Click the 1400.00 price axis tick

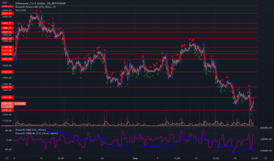click(7, 90)
